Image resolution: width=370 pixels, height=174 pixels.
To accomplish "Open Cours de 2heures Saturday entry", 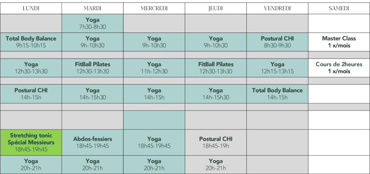I will (339, 68).
